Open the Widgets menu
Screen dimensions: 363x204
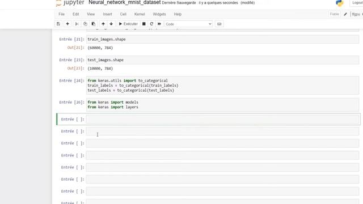click(159, 14)
